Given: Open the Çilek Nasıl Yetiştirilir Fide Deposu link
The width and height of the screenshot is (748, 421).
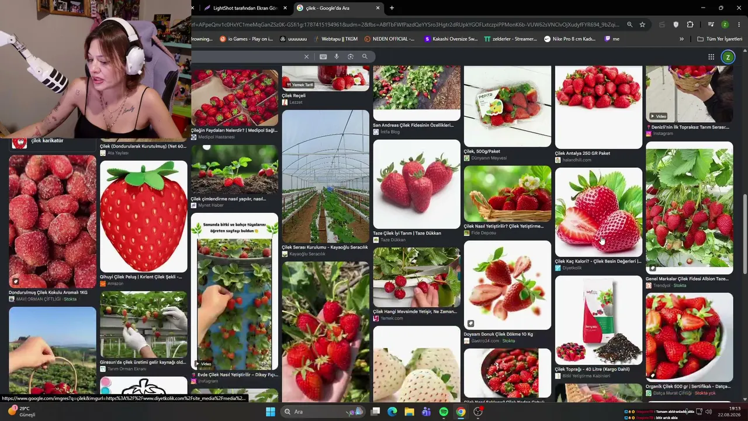Looking at the screenshot, I should pos(504,226).
